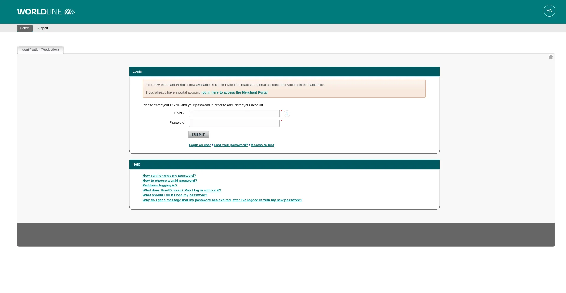Open the password has expired help link
This screenshot has width=566, height=293.
222,200
